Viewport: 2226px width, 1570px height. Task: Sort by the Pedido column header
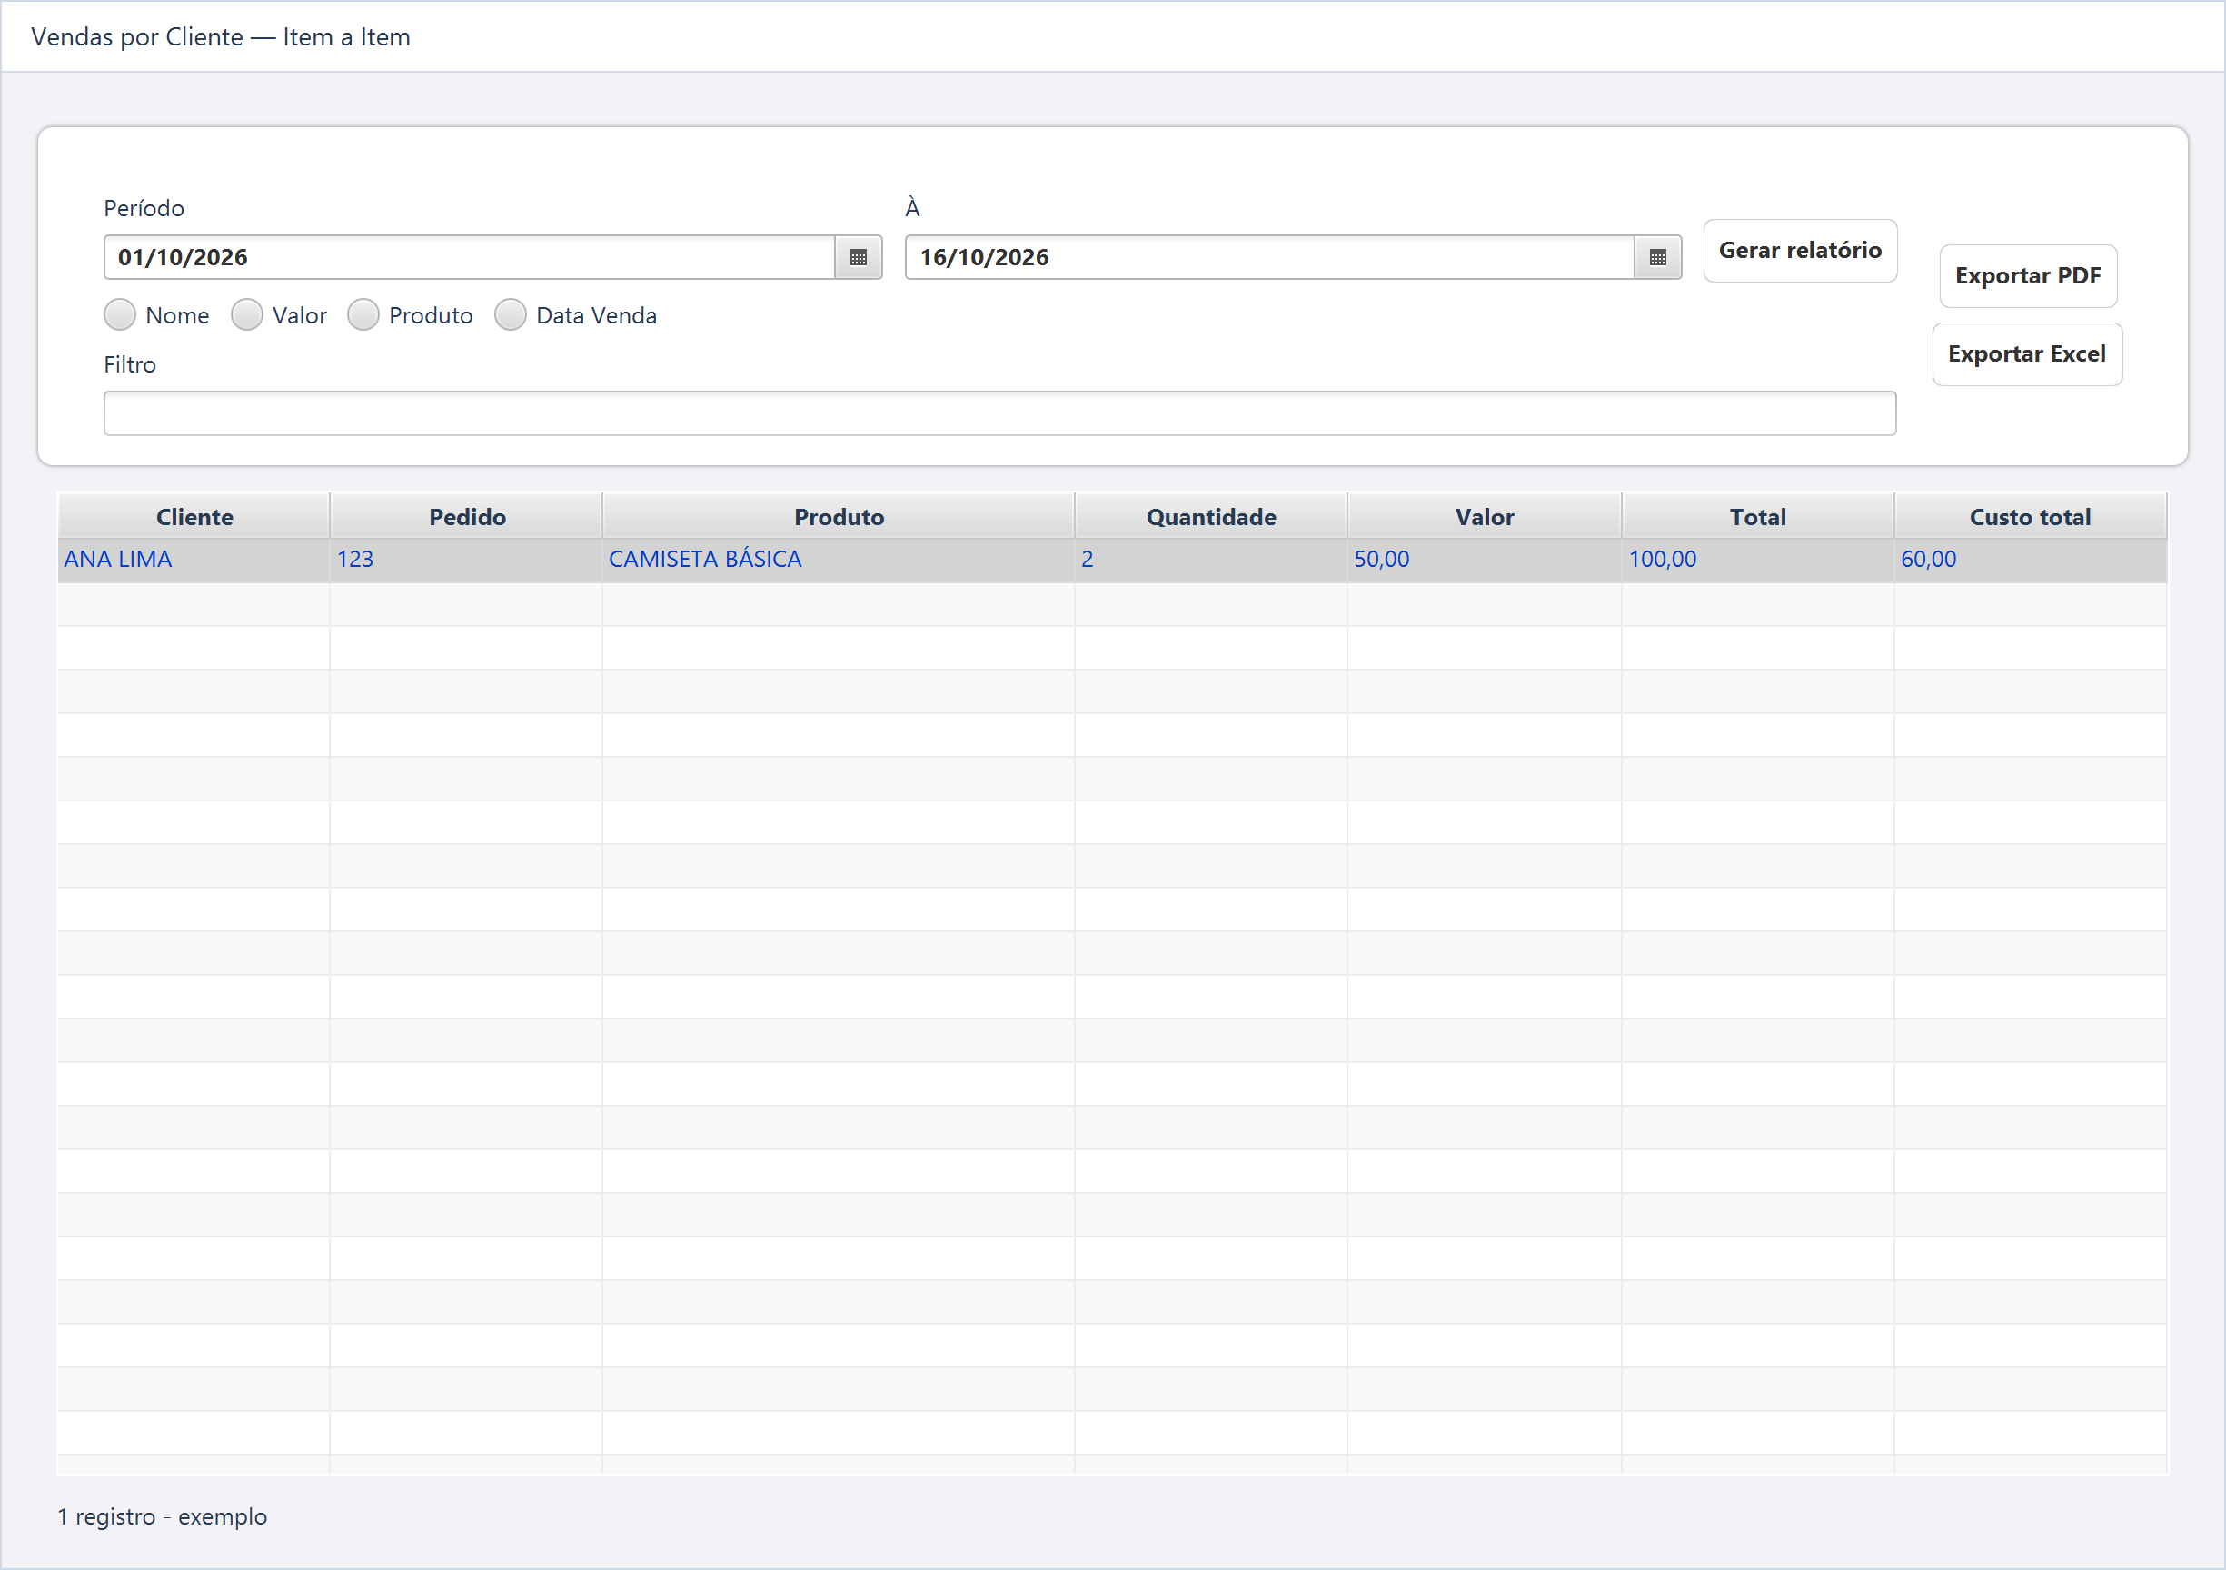[x=466, y=516]
